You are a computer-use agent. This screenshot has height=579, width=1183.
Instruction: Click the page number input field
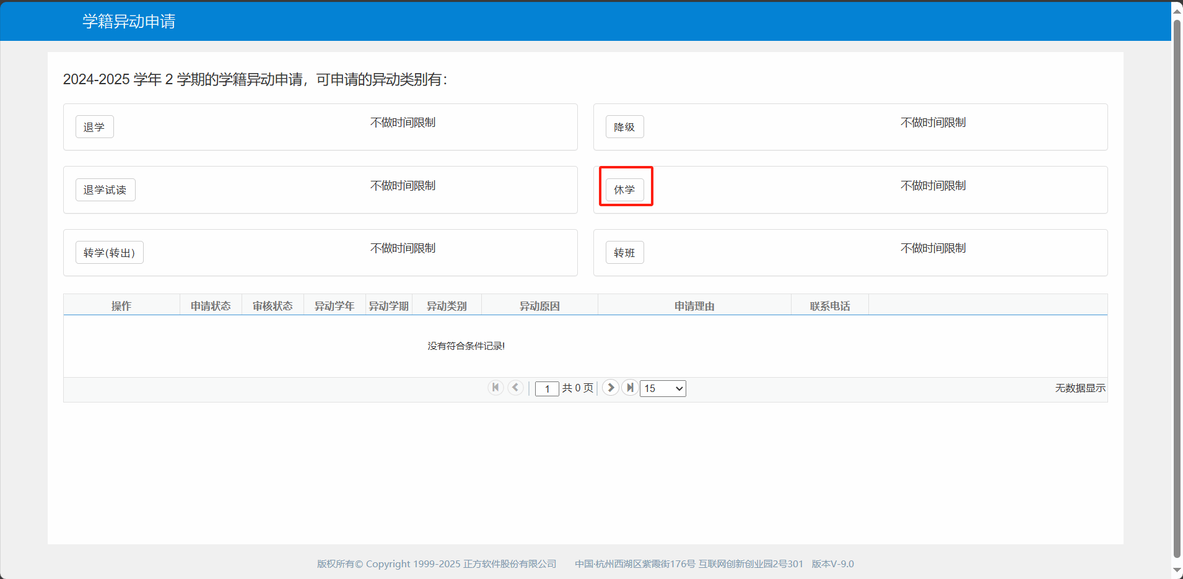click(x=547, y=388)
